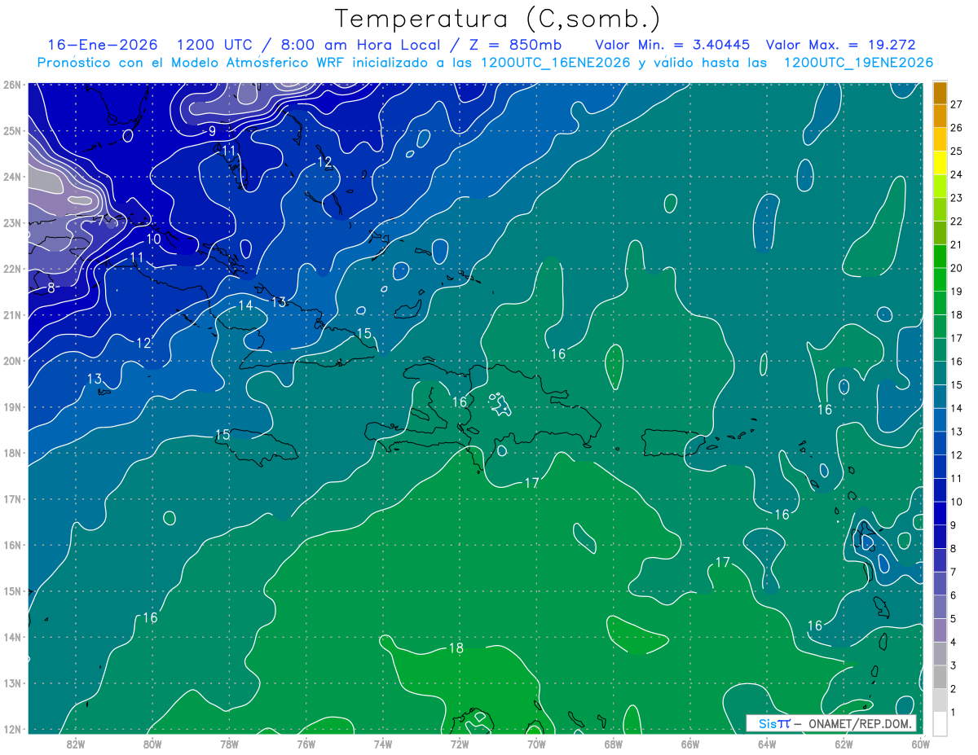Click the color bar label "19"
Screen dimensions: 978x755
click(x=956, y=291)
